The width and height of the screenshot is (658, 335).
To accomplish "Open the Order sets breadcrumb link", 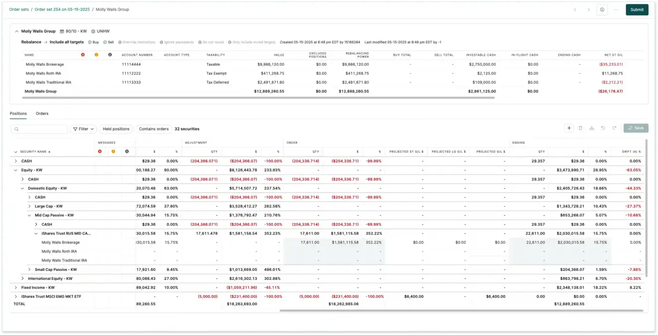I will pyautogui.click(x=19, y=9).
